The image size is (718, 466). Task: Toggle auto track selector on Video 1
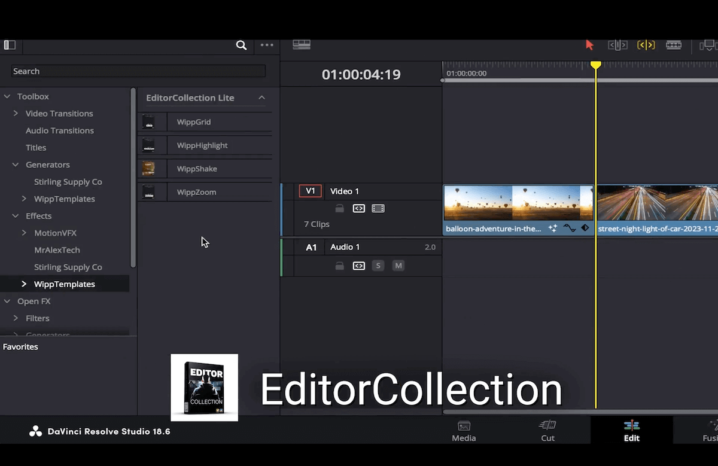coord(359,209)
